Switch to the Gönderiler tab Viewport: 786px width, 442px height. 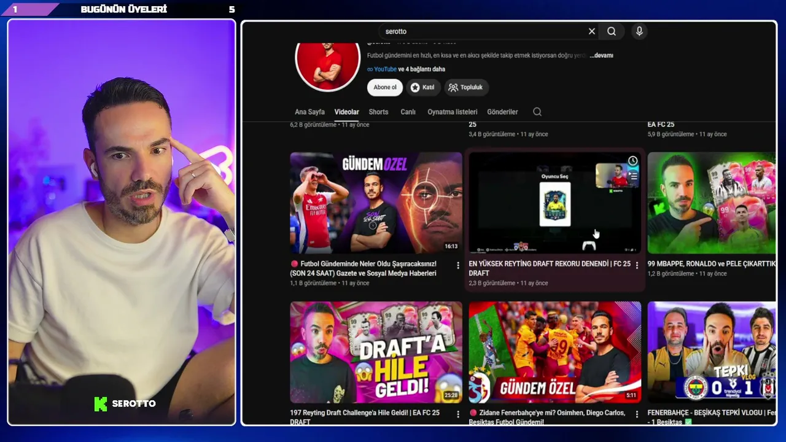click(x=502, y=112)
